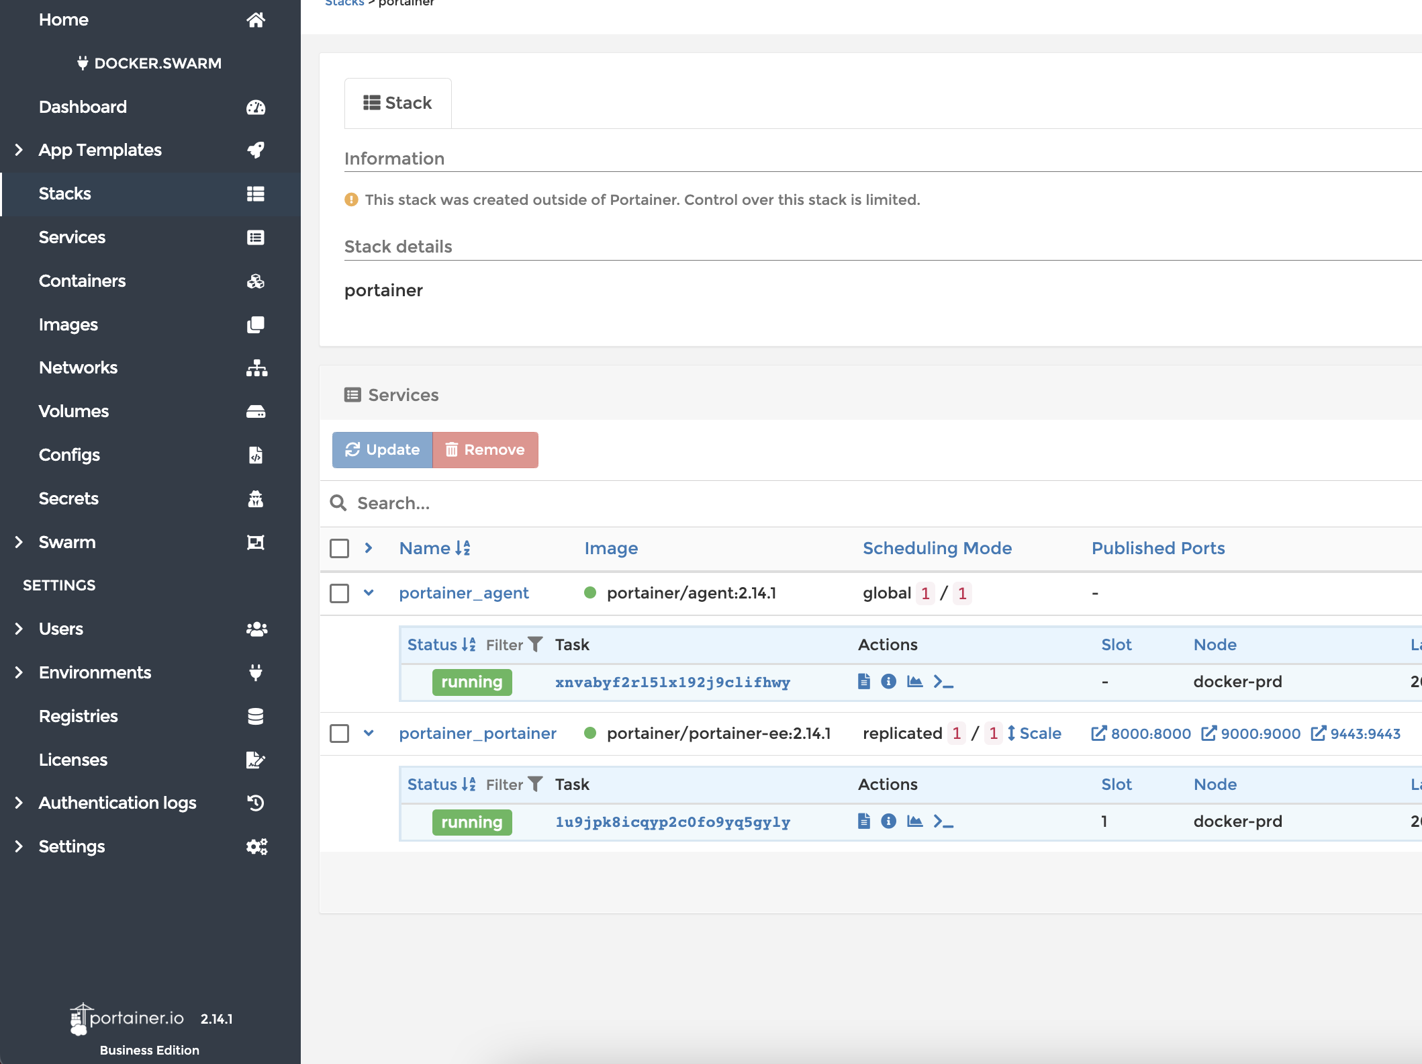Select the Stack tab

(x=397, y=103)
